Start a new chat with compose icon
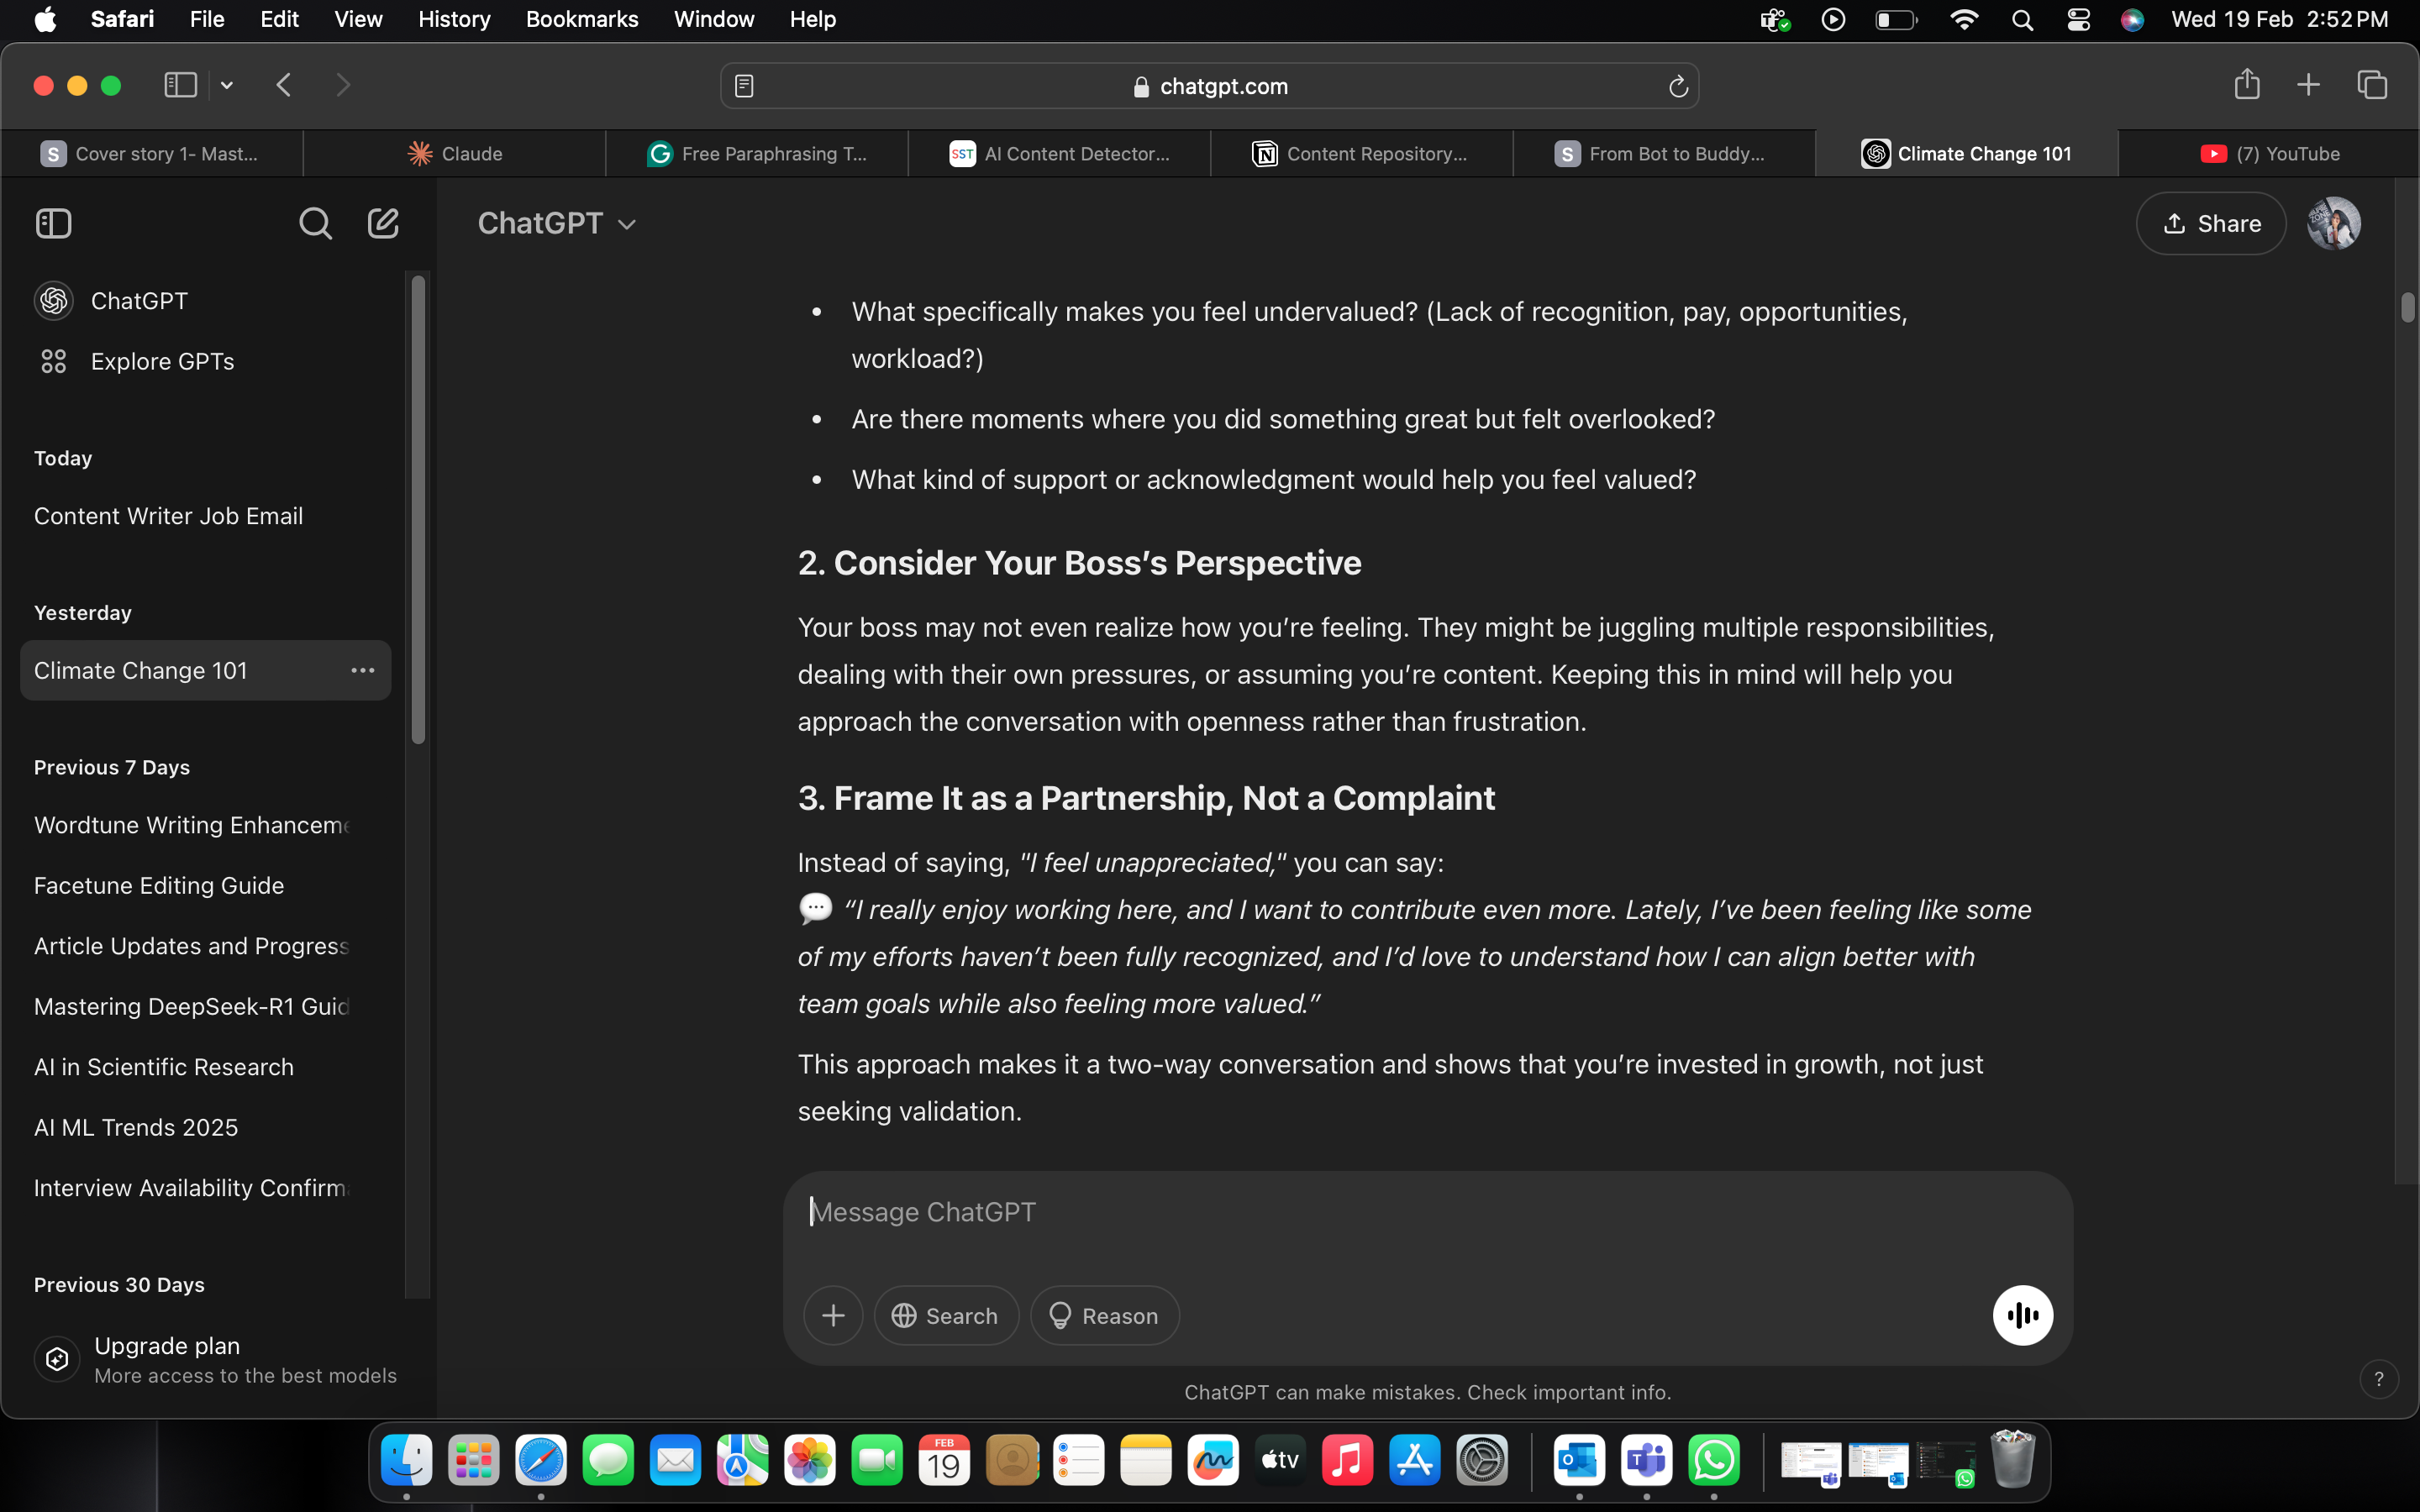 click(x=383, y=223)
